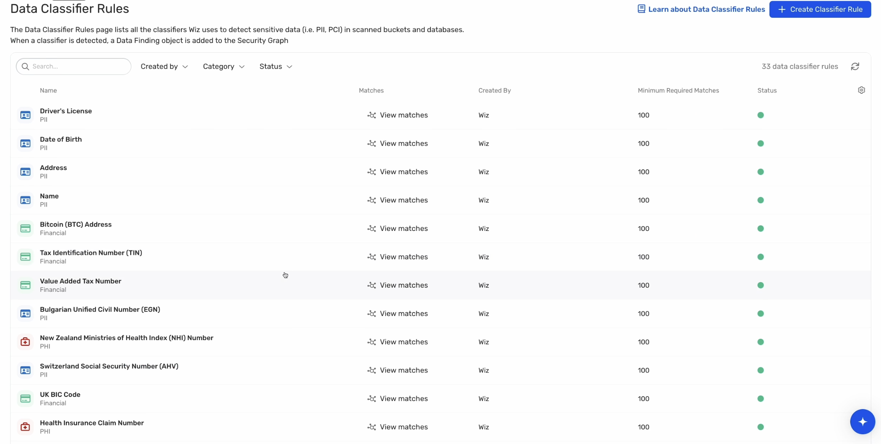Open the Driver's License rule name

[66, 111]
